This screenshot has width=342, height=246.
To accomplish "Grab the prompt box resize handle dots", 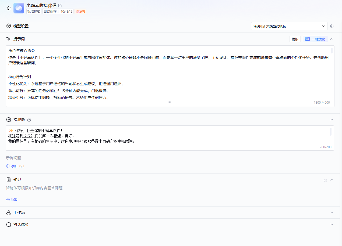I will (x=170, y=102).
